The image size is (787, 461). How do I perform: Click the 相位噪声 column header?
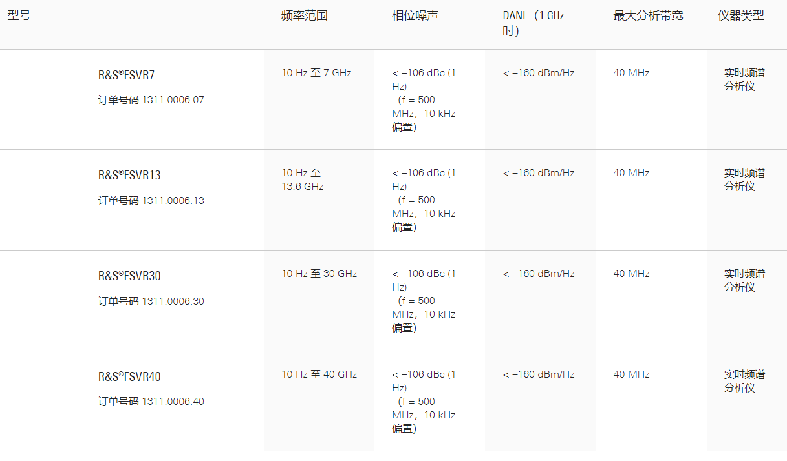coord(415,15)
